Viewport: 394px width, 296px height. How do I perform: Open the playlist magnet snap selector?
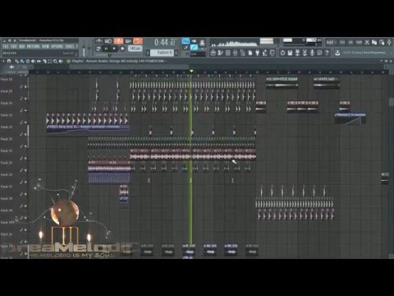[9, 61]
